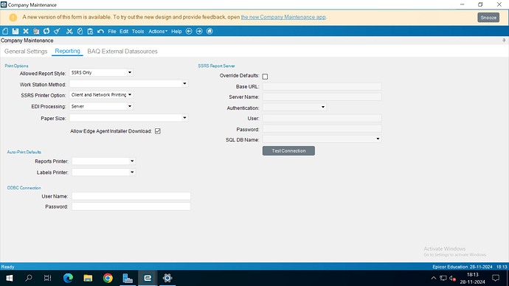
Task: Open Task View on the taskbar
Action: (48, 278)
